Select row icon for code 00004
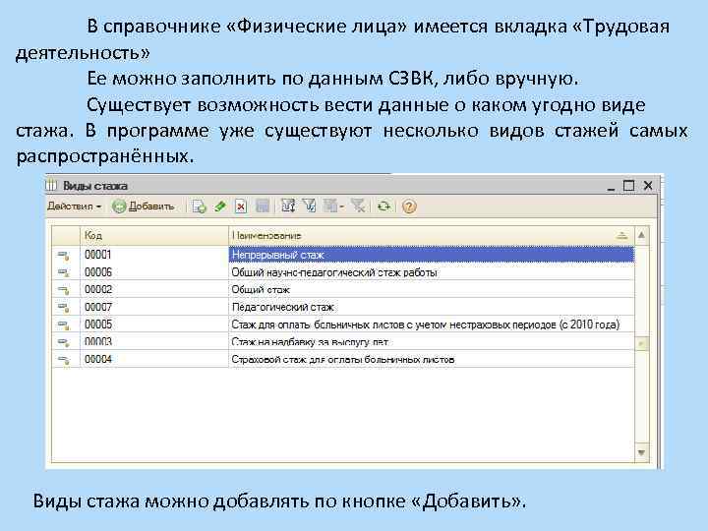The height and width of the screenshot is (531, 708). click(64, 360)
